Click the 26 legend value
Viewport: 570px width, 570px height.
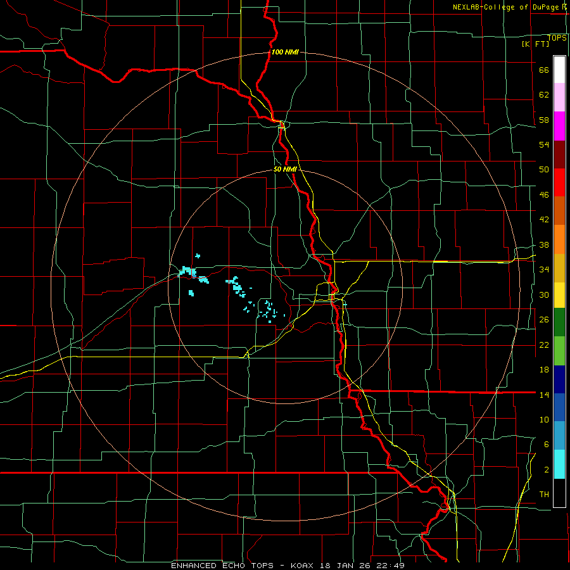point(544,320)
